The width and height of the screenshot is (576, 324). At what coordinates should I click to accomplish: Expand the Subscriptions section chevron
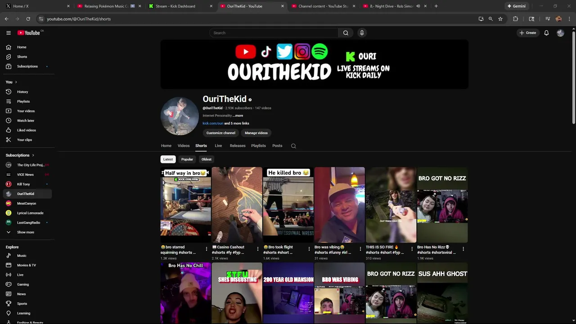33,155
